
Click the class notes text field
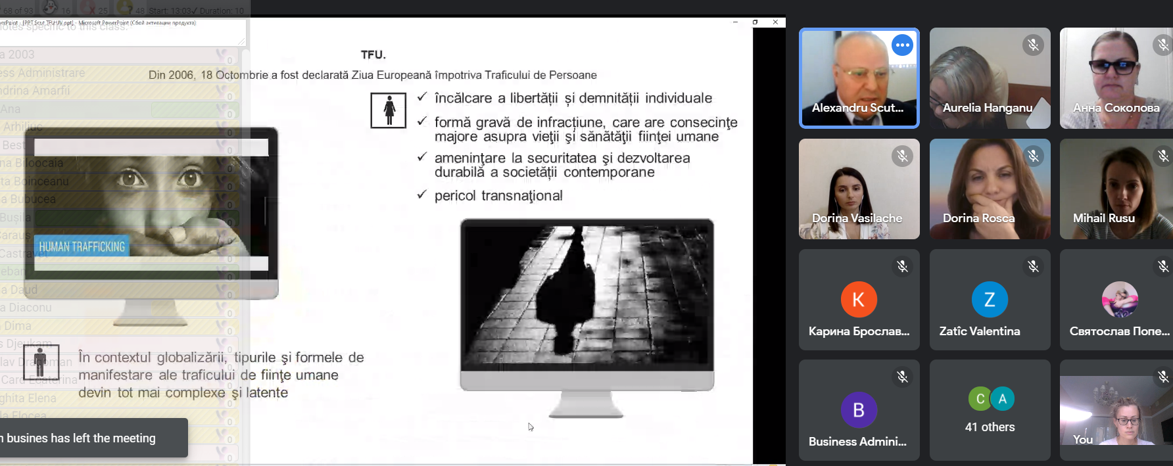coord(122,33)
